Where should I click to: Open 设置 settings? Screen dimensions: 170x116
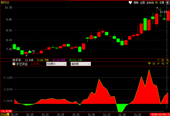[162, 3]
